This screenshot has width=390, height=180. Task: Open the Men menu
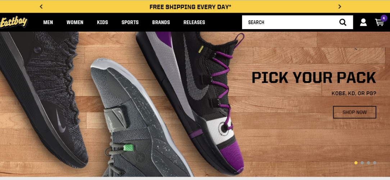[x=48, y=22]
